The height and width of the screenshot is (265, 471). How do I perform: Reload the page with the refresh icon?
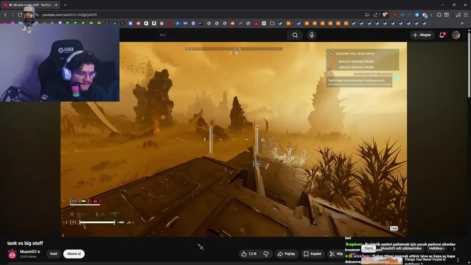(x=20, y=15)
